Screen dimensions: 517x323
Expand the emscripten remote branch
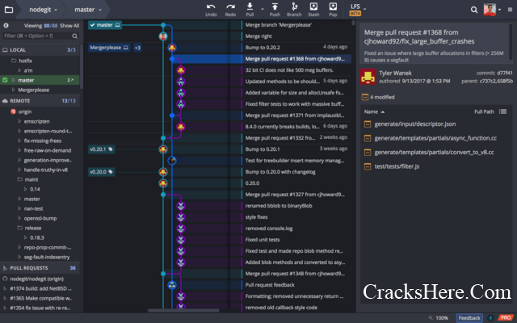click(x=19, y=121)
